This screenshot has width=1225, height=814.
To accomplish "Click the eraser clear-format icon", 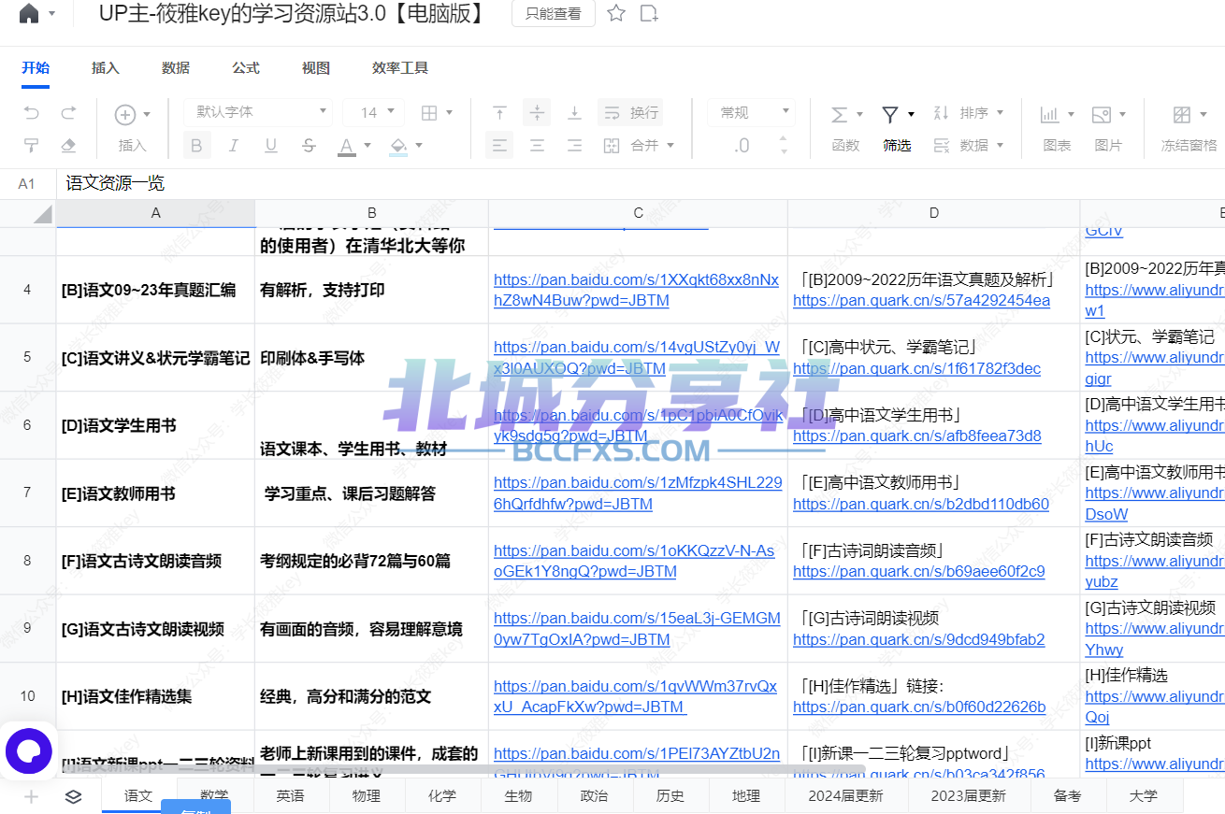I will (x=68, y=146).
